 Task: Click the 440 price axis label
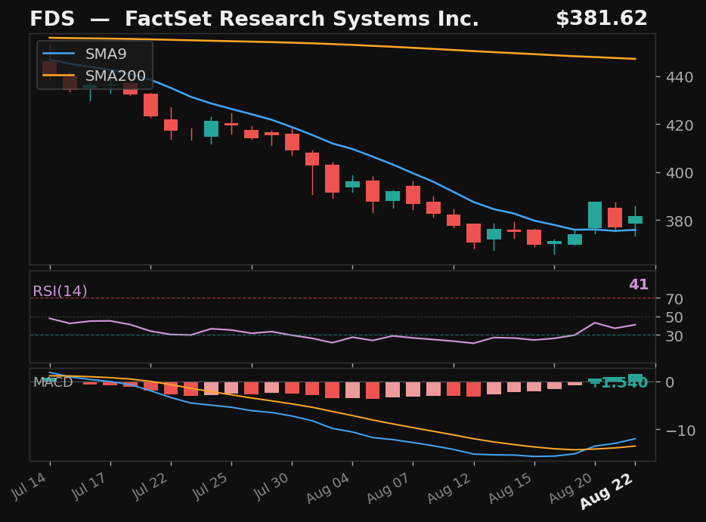[680, 77]
